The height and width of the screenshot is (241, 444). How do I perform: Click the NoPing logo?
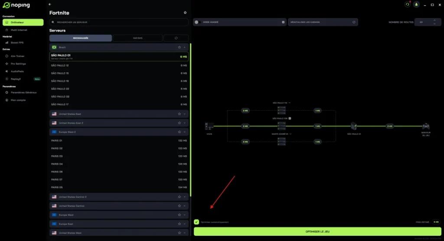click(16, 5)
